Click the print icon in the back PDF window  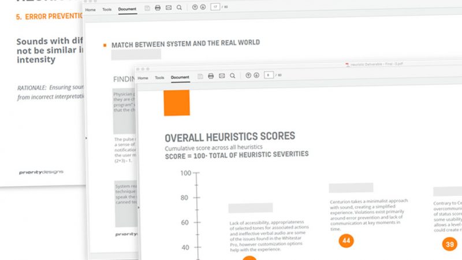click(158, 8)
